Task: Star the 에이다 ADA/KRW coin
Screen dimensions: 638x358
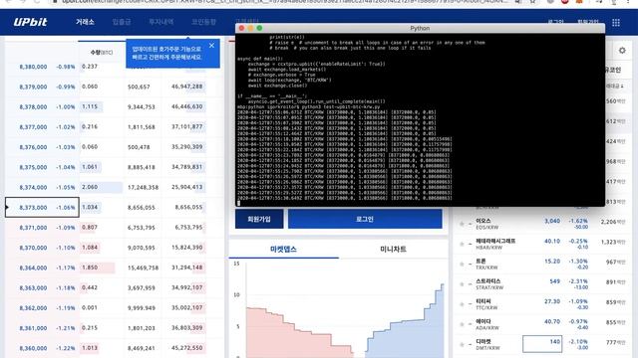Action: click(462, 324)
